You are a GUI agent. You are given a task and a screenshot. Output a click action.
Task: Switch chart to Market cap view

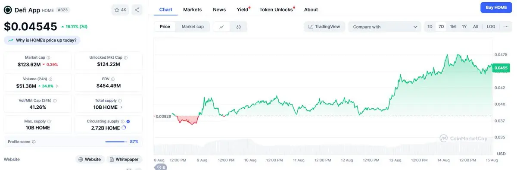[x=193, y=27]
